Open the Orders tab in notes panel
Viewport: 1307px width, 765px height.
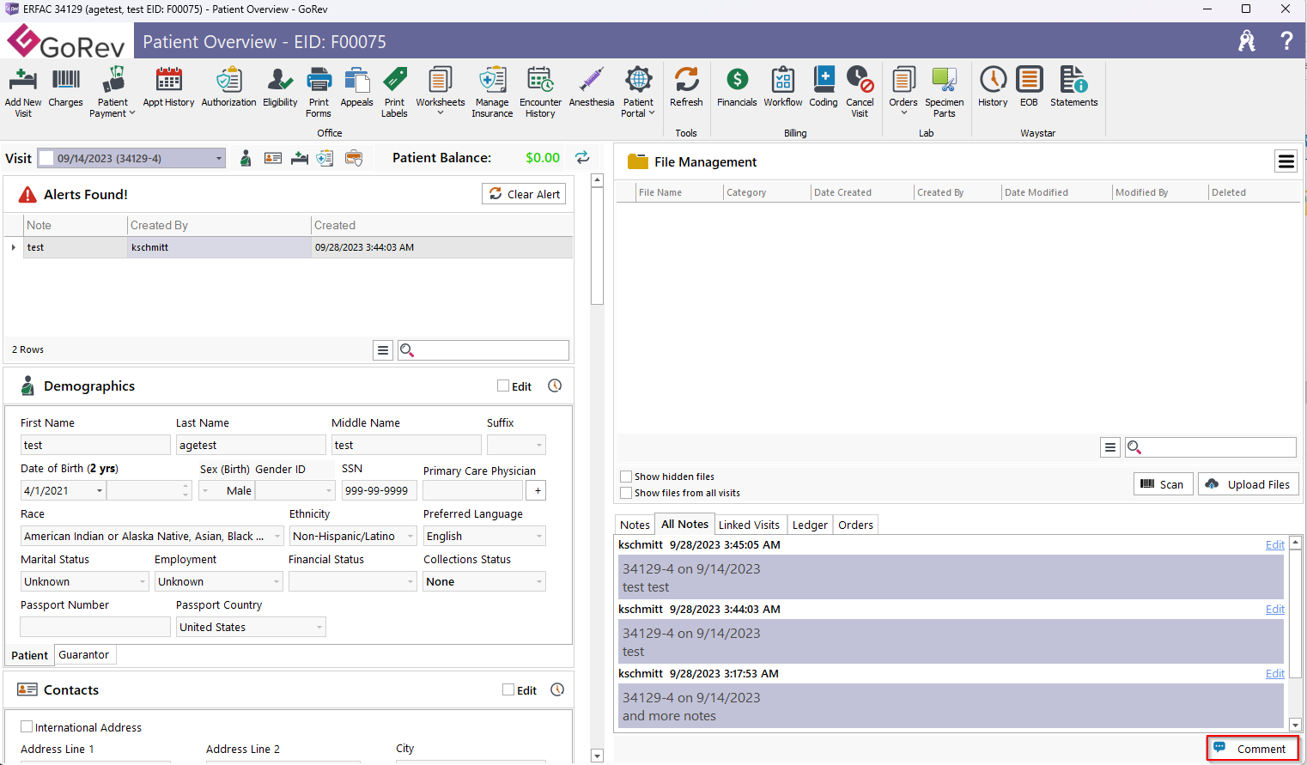coord(855,525)
